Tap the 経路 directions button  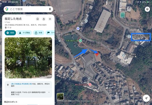[10, 33]
